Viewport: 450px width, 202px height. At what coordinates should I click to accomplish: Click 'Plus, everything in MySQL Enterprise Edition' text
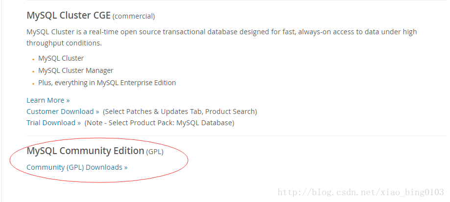pyautogui.click(x=107, y=83)
